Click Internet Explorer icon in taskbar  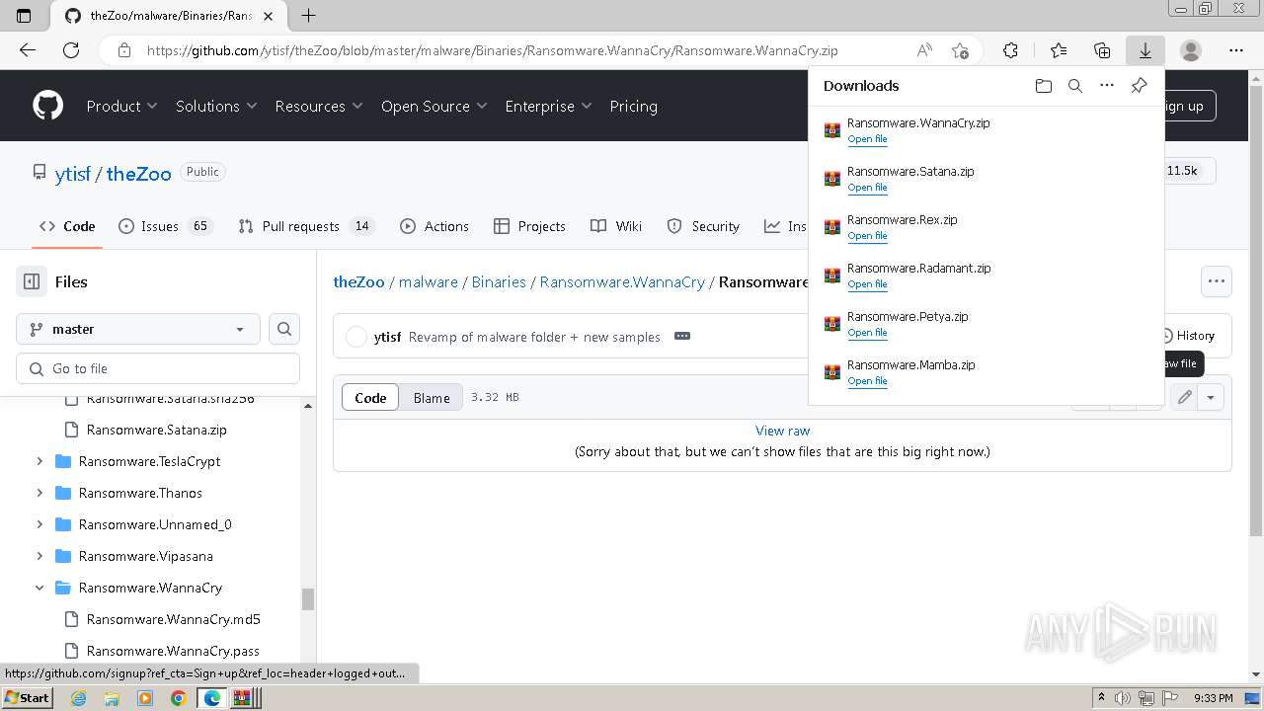pyautogui.click(x=79, y=698)
